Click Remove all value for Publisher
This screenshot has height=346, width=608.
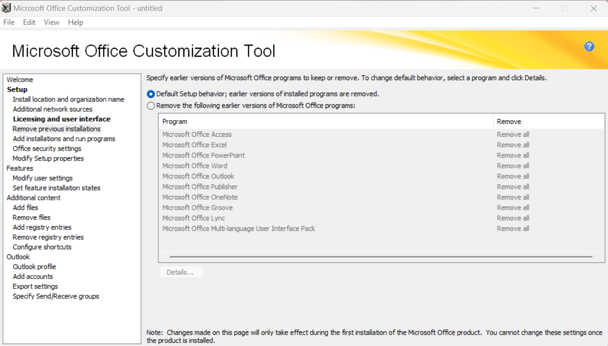513,187
